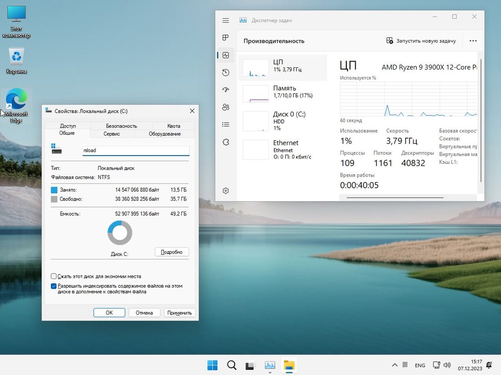Open Task Manager settings gear icon
Viewport: 501px width, 375px height.
225,191
